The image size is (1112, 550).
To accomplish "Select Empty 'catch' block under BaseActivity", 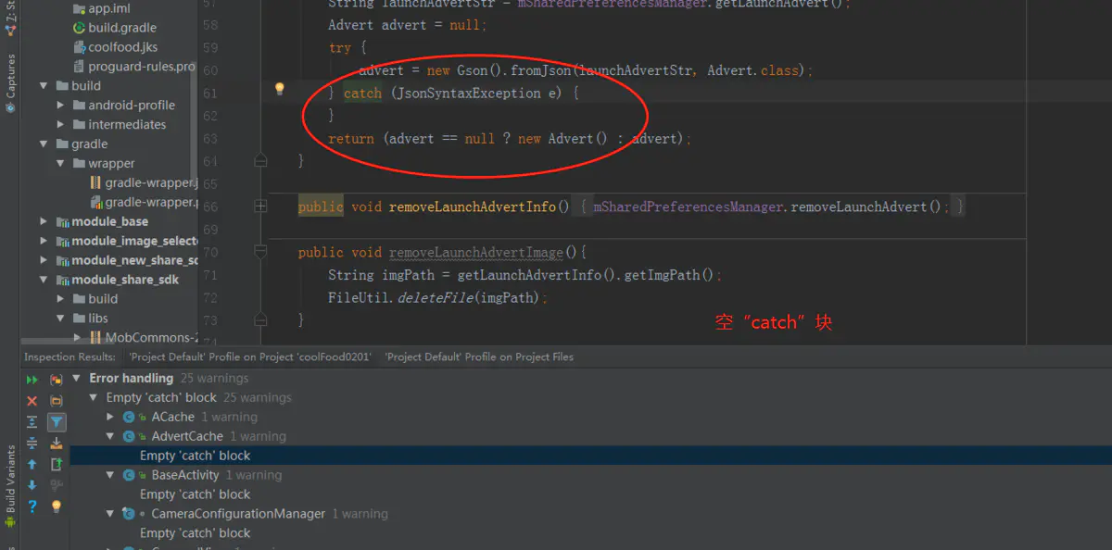I will 195,494.
